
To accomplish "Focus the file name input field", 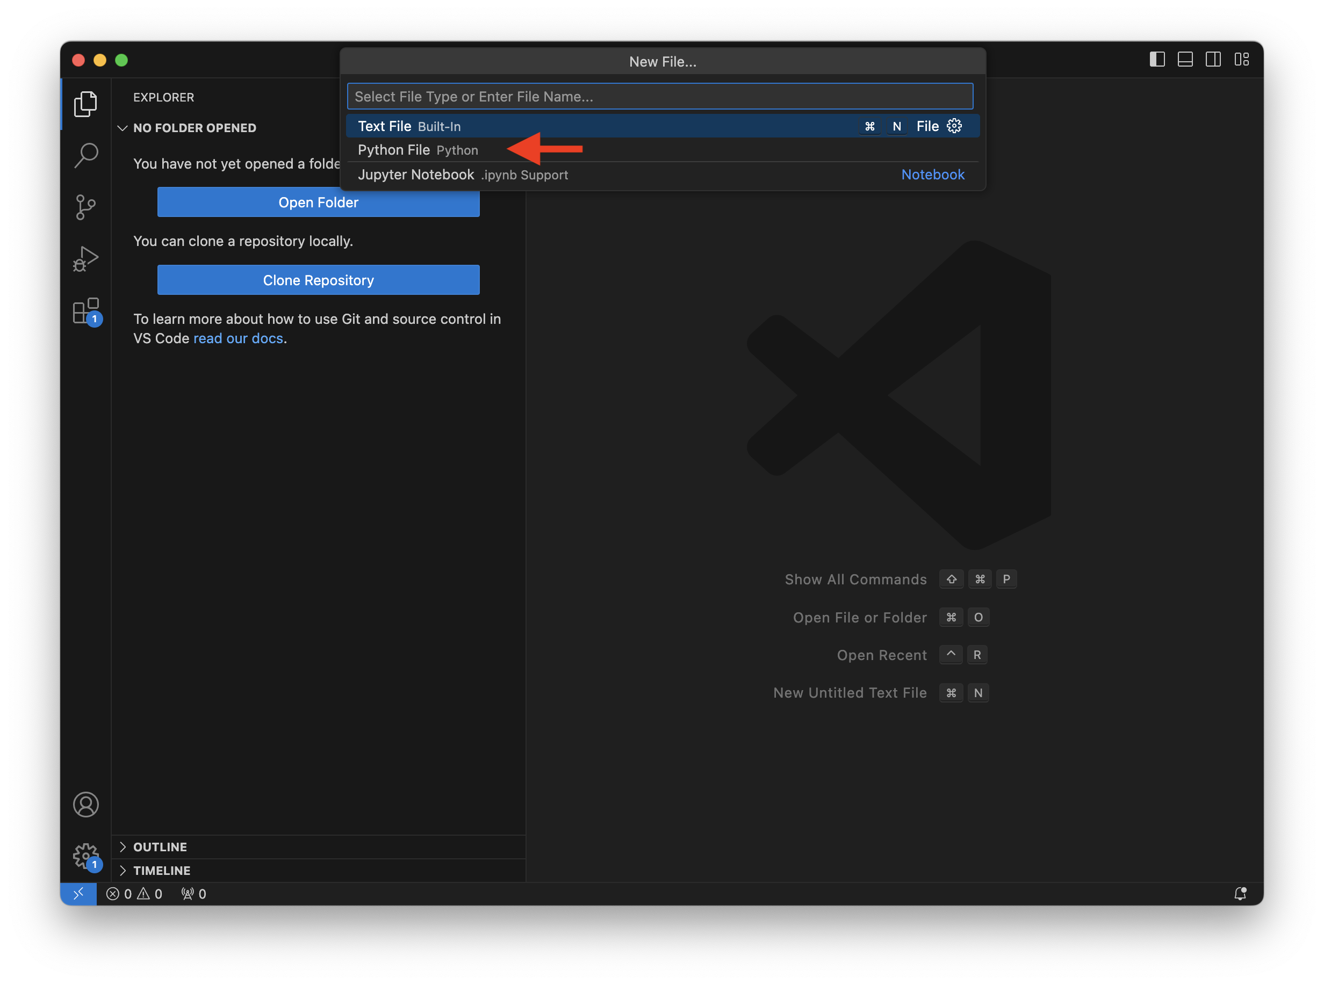I will 660,97.
